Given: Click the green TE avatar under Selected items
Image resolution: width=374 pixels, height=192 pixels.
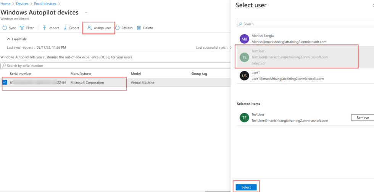Looking at the screenshot, I should 244,117.
